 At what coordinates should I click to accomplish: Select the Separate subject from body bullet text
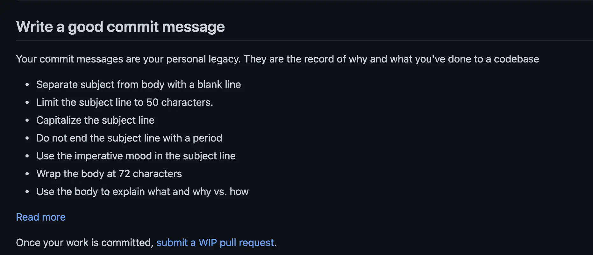139,84
